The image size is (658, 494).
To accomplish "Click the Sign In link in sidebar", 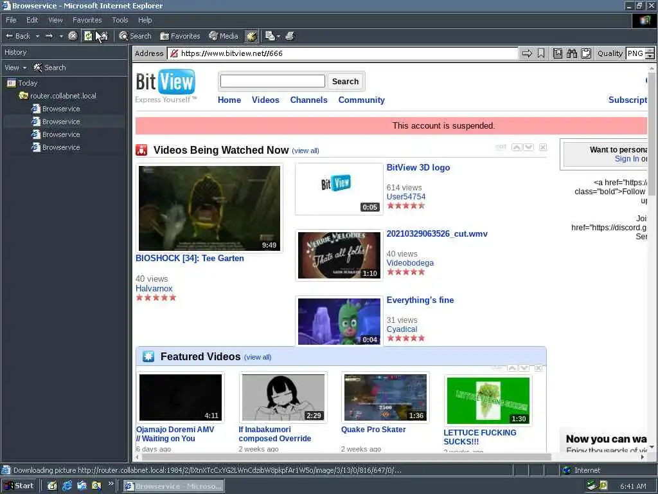I will pyautogui.click(x=627, y=159).
